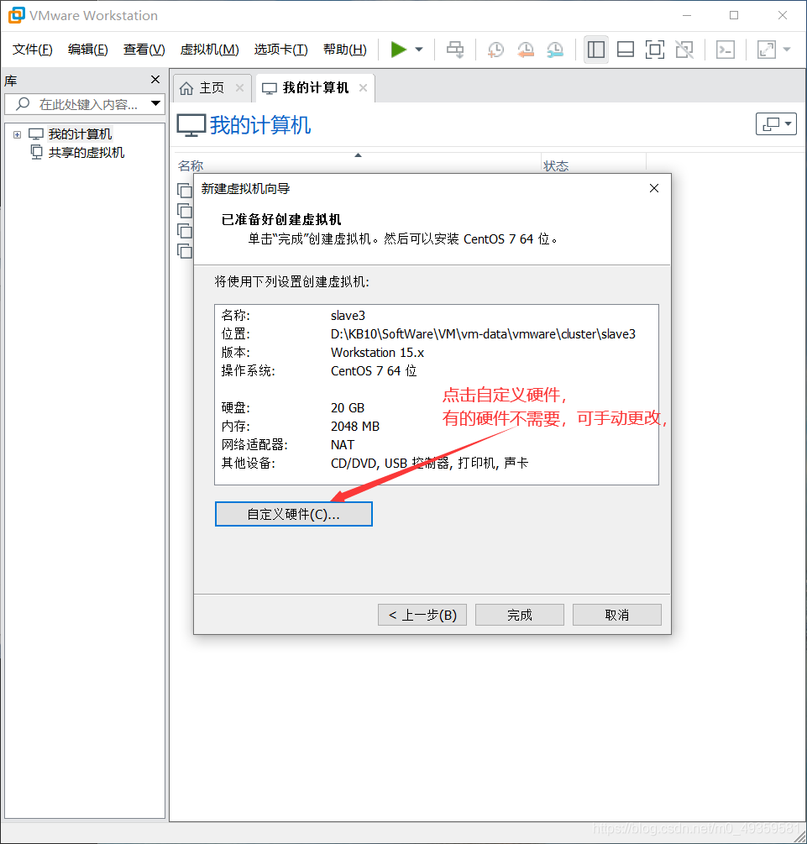
Task: Open the 虚拟机(M) menu
Action: pos(209,50)
